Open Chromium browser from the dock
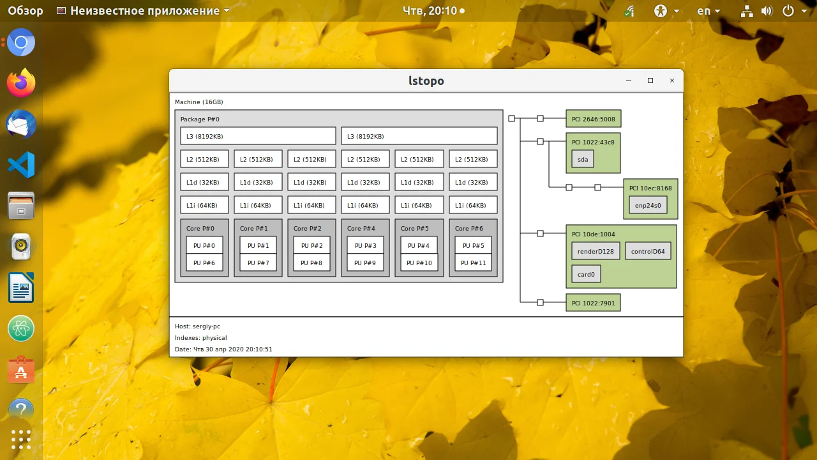The width and height of the screenshot is (817, 460). 21,43
